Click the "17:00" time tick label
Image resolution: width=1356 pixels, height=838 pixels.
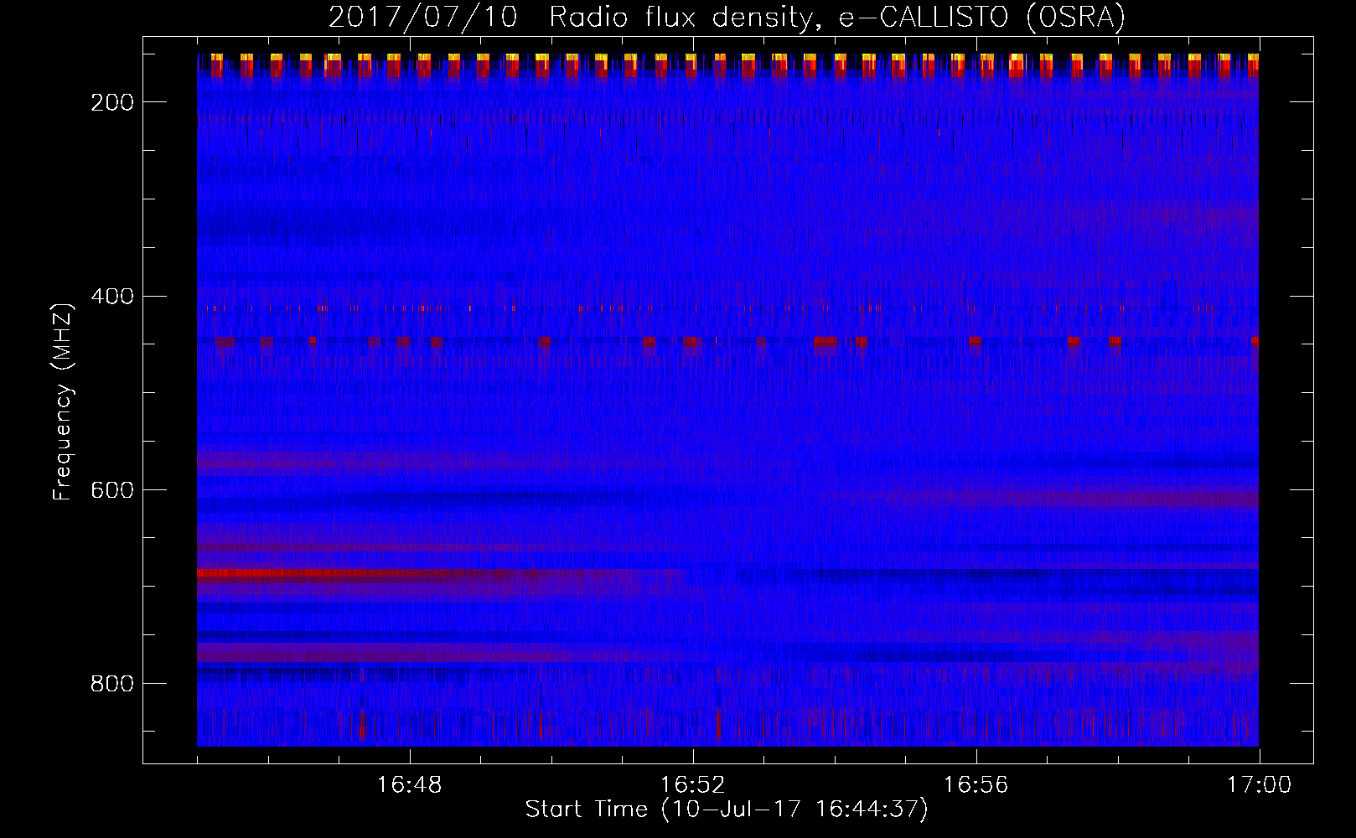[x=1260, y=785]
